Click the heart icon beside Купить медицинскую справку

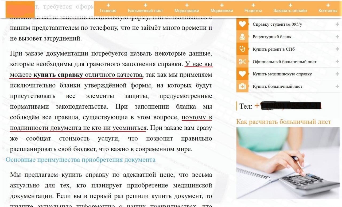[x=242, y=74]
